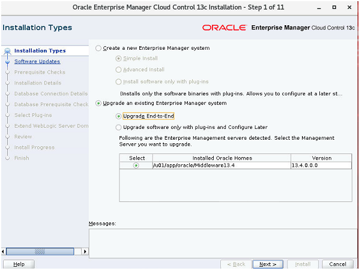Image resolution: width=359 pixels, height=271 pixels.
Task: Click the Installation Details step
Action: (38, 83)
